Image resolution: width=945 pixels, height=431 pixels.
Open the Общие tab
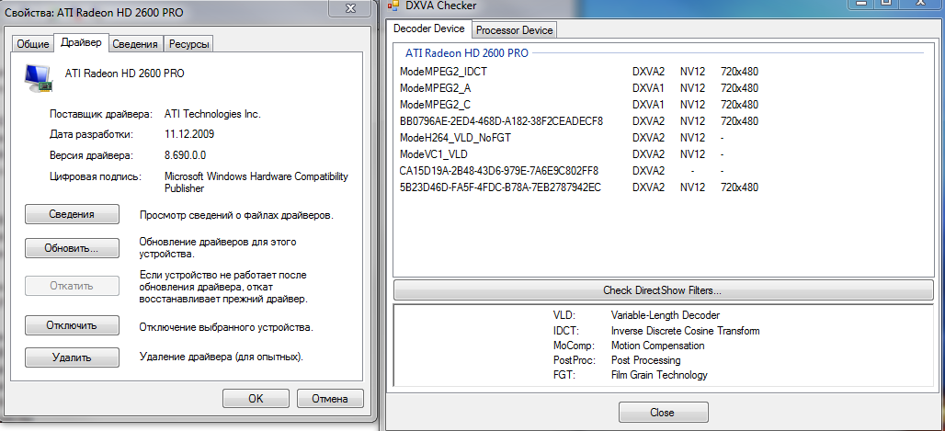point(32,44)
